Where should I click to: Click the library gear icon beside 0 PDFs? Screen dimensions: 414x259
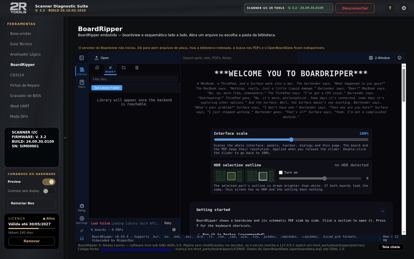[x=174, y=230]
